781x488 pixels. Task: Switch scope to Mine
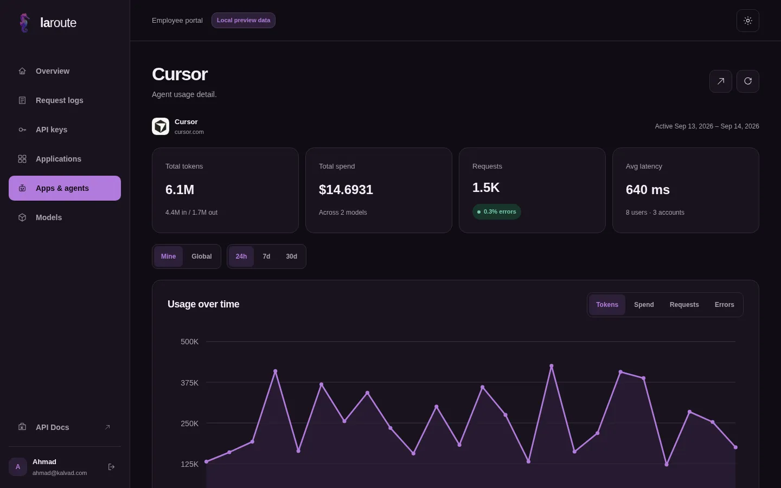[168, 256]
